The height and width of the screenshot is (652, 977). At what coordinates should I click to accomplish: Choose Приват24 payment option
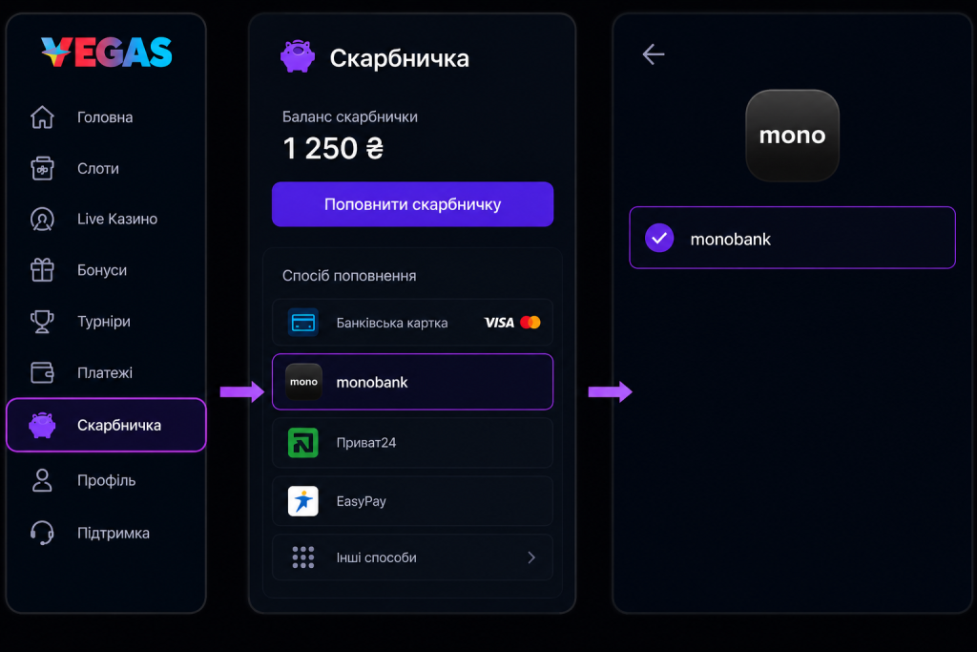click(412, 443)
